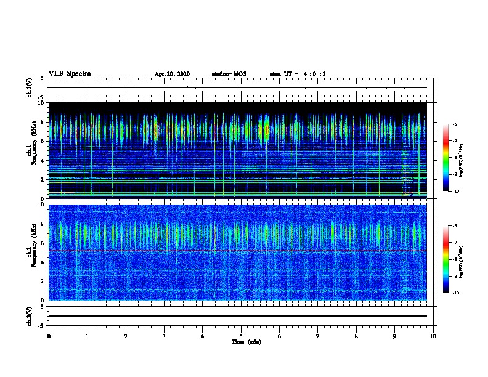Click the "8" kHz tick on ch.1 frequency axis
The width and height of the screenshot is (488, 377).
(43, 122)
